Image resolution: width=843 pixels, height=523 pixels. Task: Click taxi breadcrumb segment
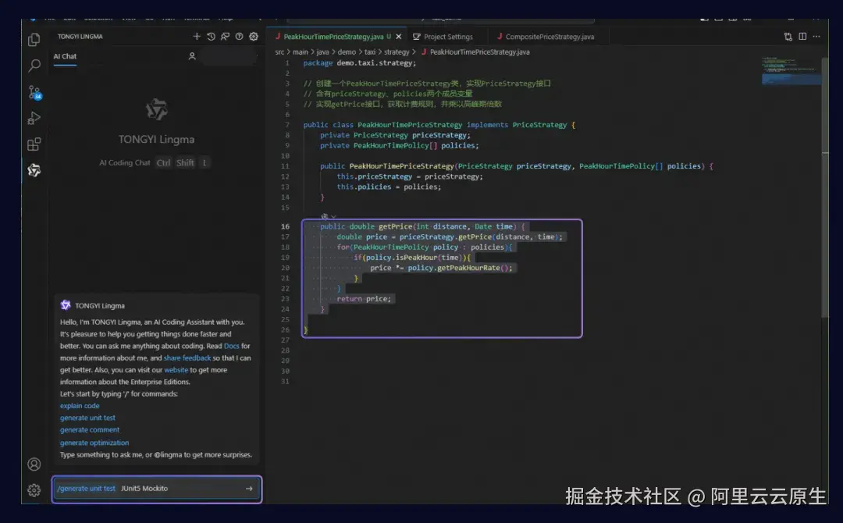click(370, 52)
